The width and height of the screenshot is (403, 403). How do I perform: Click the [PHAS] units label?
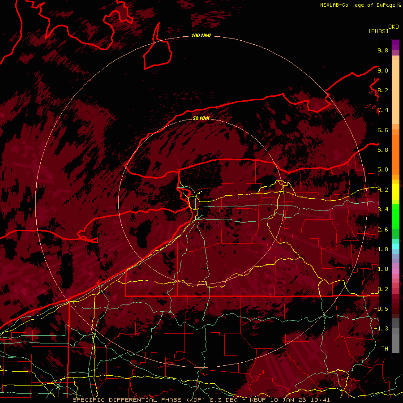(x=378, y=31)
